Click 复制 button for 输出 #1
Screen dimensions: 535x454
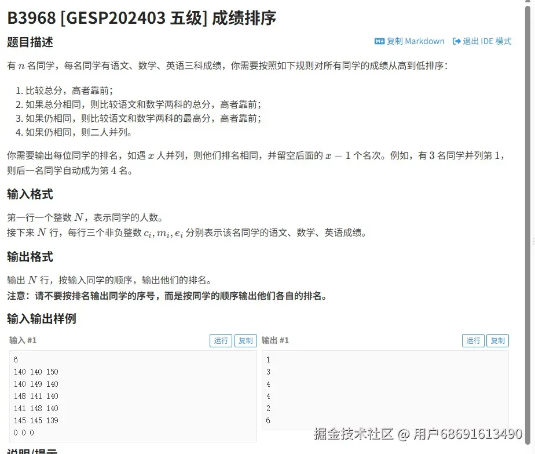pos(497,340)
